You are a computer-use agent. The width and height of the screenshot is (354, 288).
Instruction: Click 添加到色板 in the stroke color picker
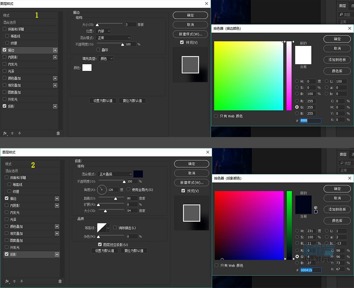(x=337, y=60)
